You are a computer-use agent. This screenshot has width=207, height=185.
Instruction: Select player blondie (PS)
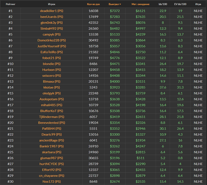(51, 64)
